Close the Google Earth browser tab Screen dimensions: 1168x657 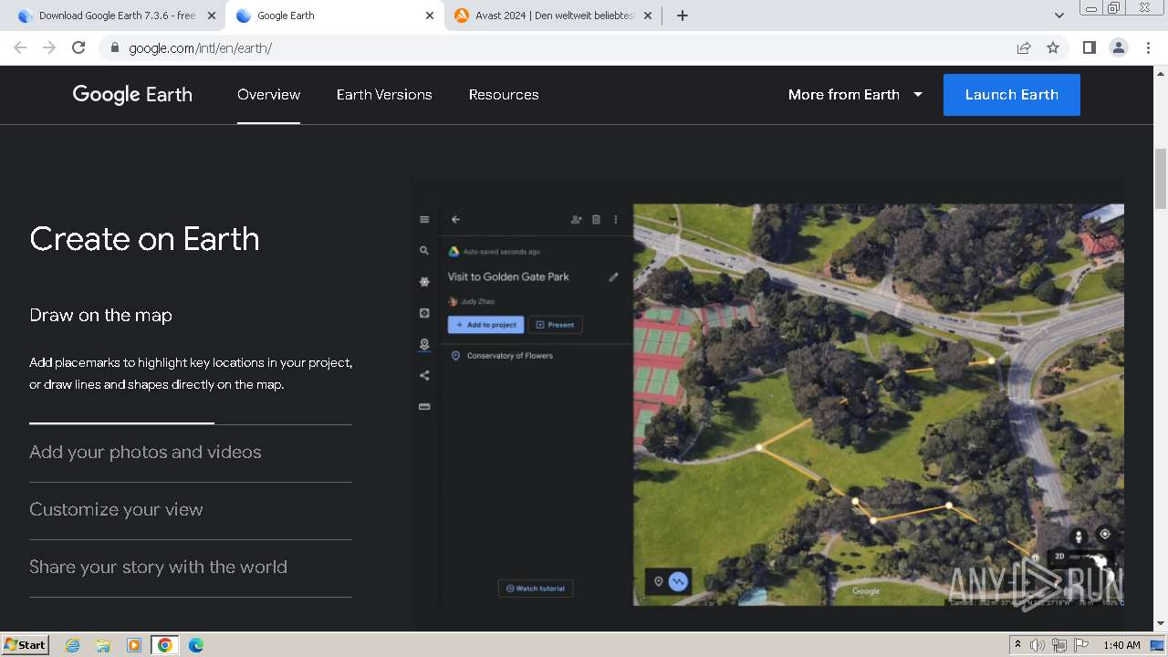click(x=430, y=16)
